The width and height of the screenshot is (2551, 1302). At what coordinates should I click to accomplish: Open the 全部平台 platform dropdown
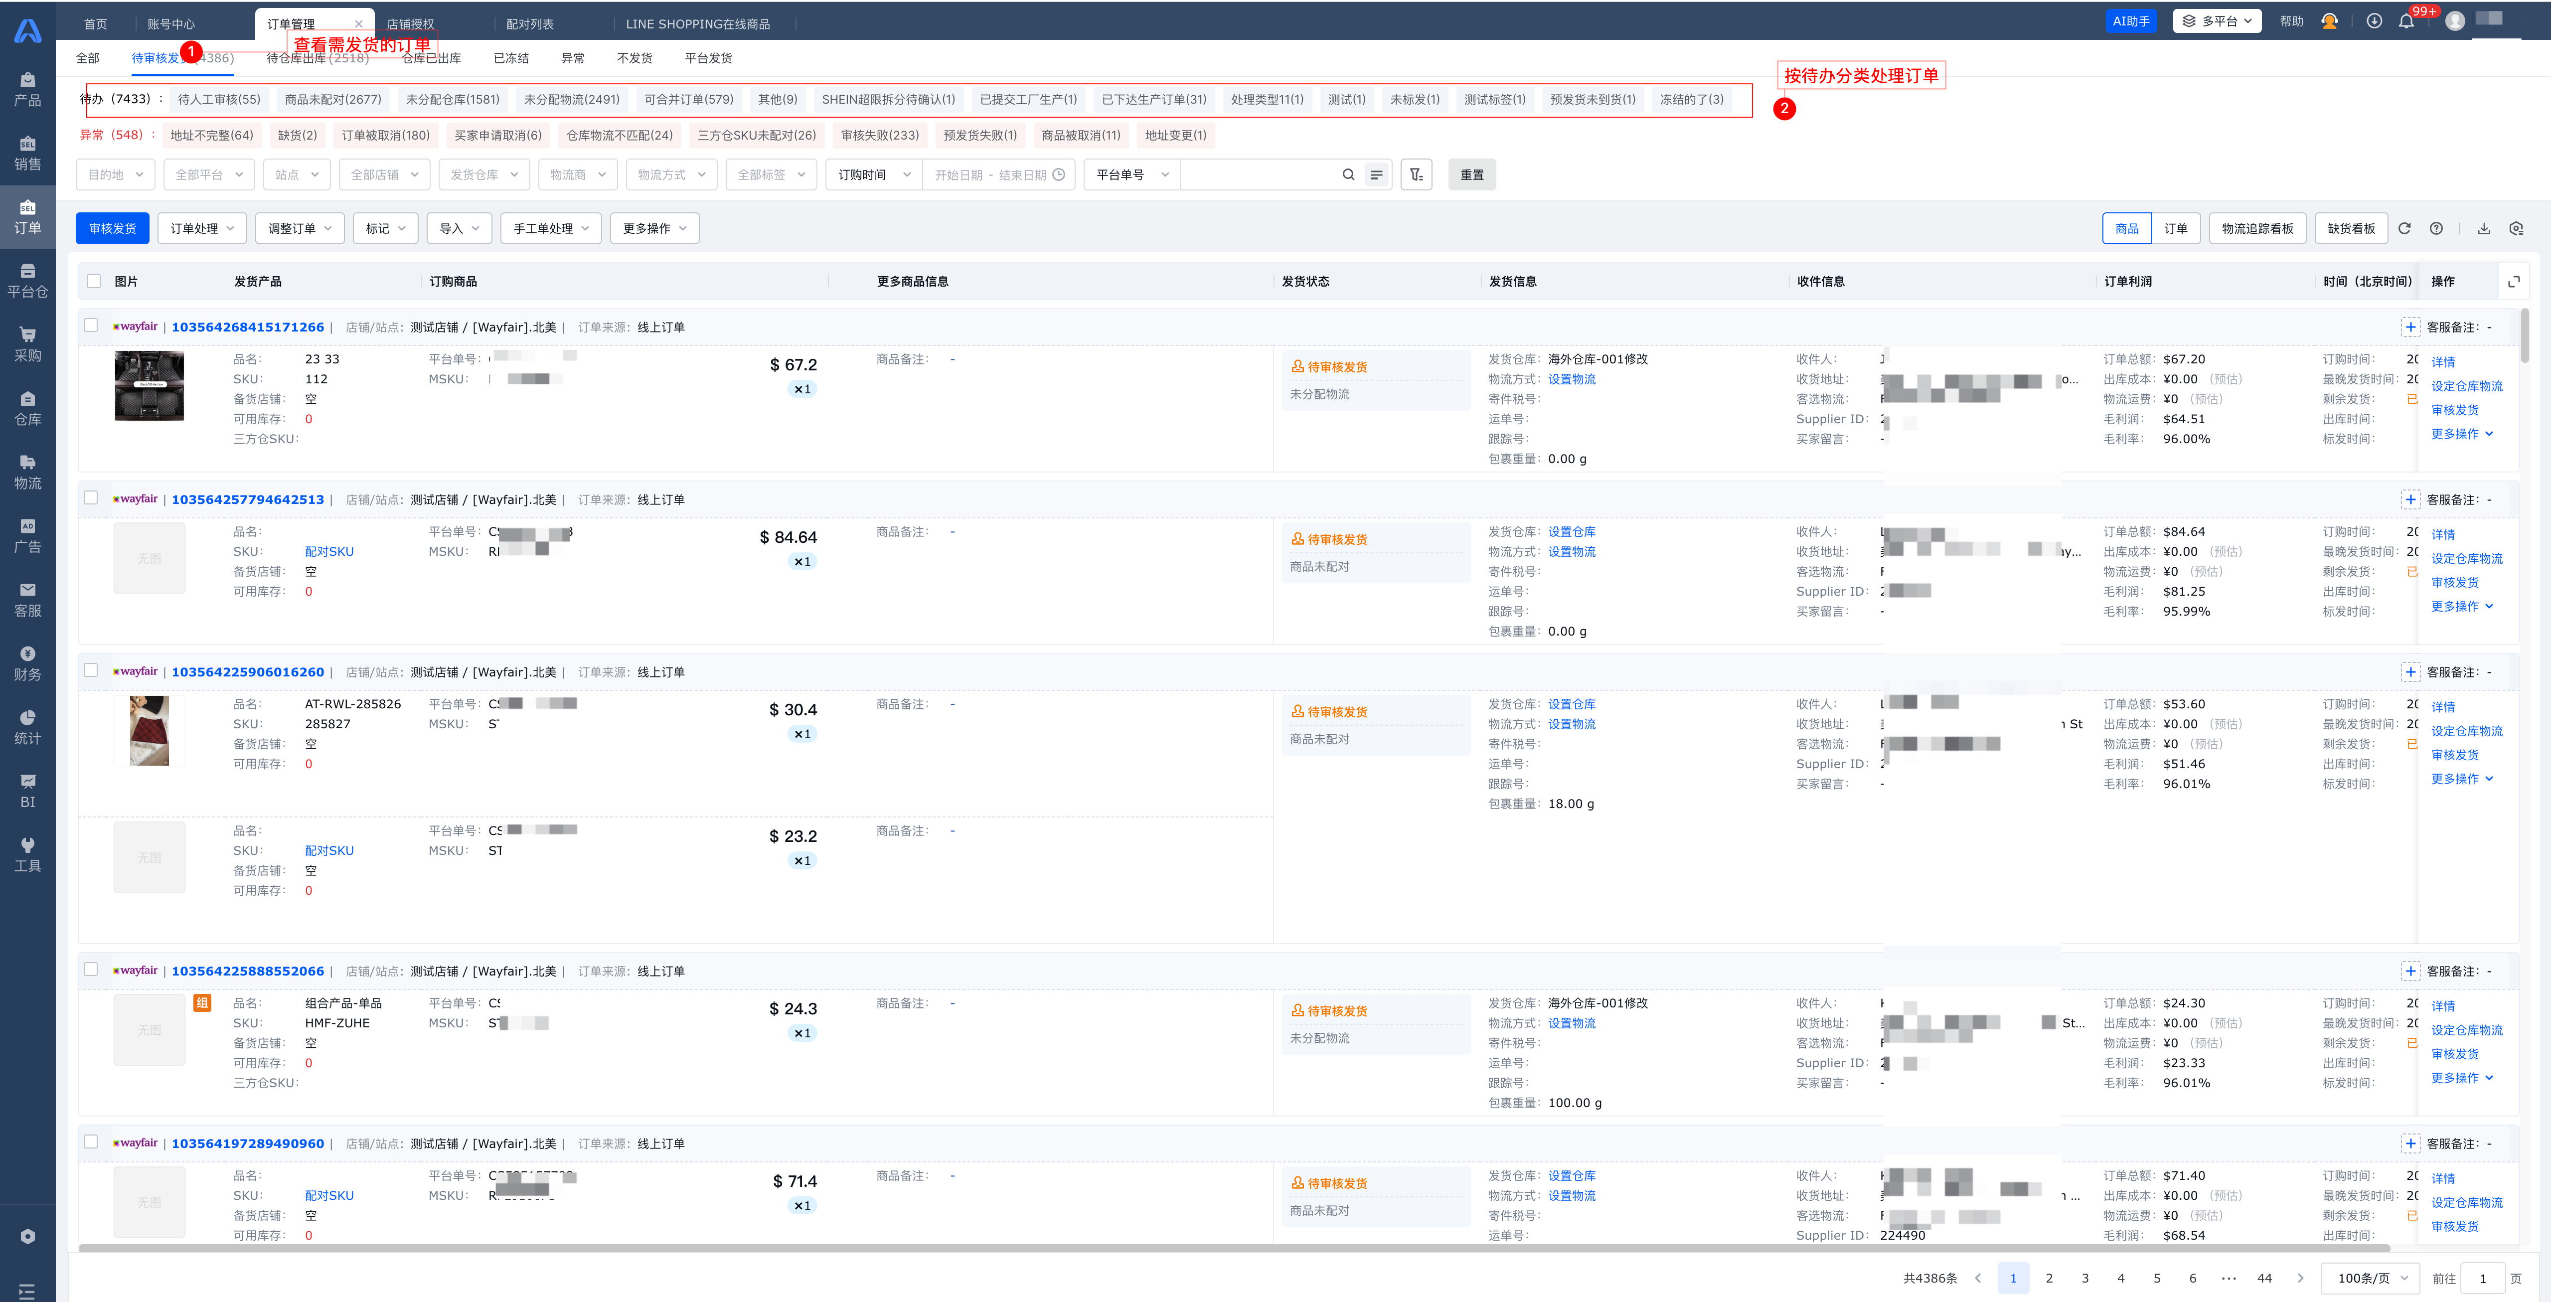209,174
